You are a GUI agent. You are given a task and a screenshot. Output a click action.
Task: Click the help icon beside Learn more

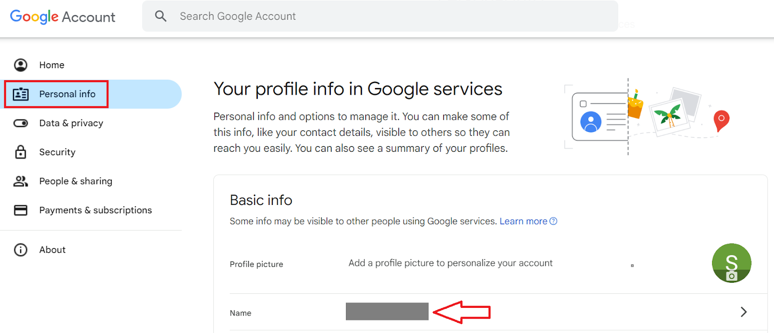[553, 221]
